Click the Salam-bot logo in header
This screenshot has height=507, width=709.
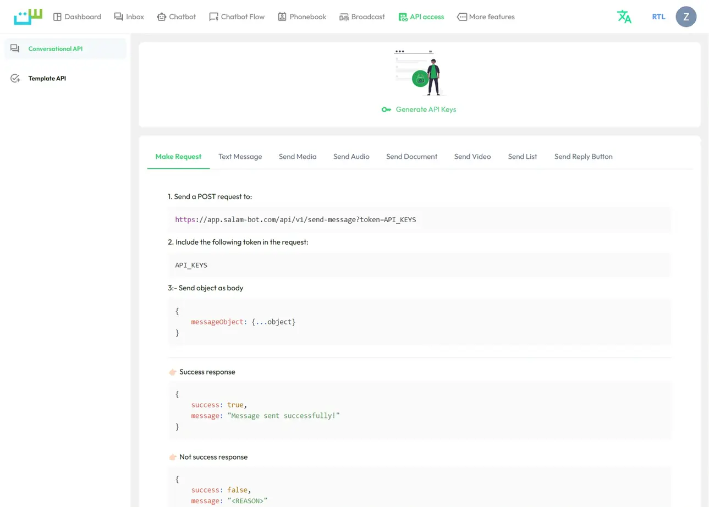click(28, 16)
